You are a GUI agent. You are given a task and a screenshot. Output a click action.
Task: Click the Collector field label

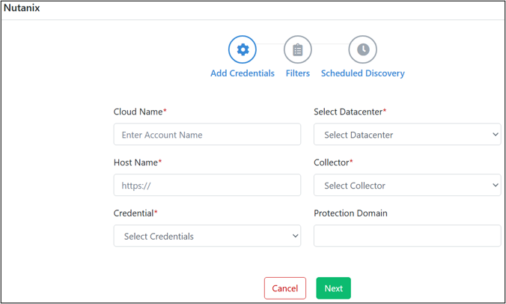(x=333, y=162)
